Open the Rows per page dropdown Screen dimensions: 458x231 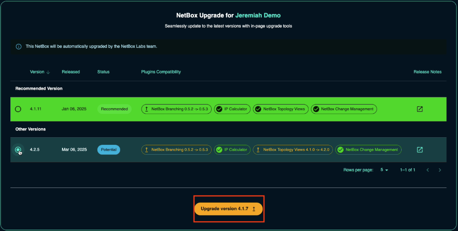click(x=384, y=170)
